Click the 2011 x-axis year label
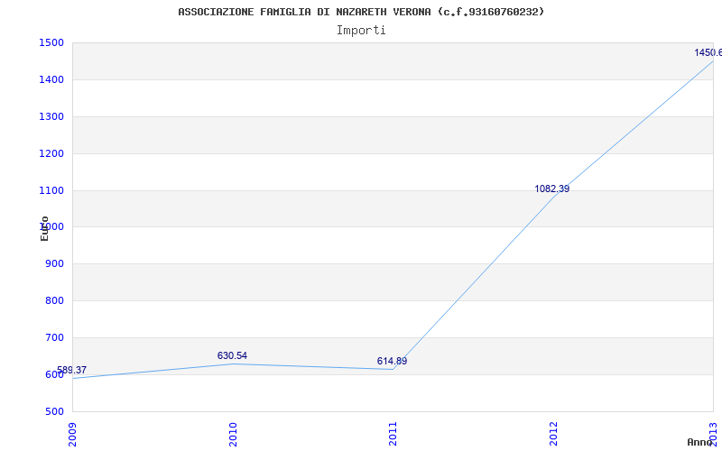Viewport: 722px width, 451px height. pos(393,434)
